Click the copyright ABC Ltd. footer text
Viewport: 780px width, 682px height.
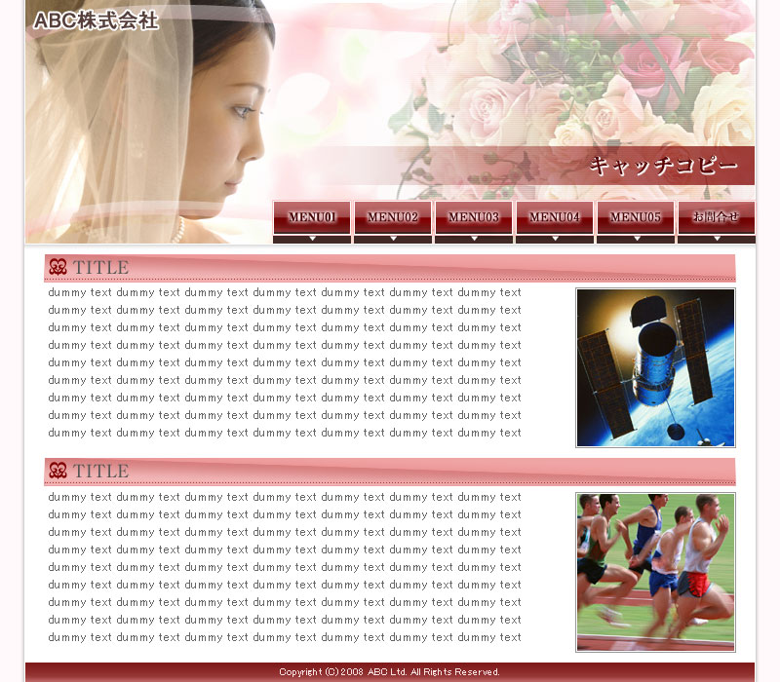tap(389, 672)
